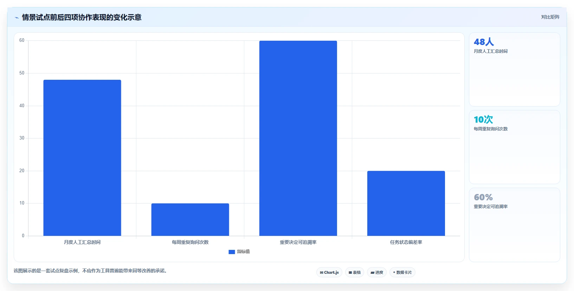Viewport: 574px width, 291px height.
Task: Click the 48人 value text
Action: [x=484, y=42]
